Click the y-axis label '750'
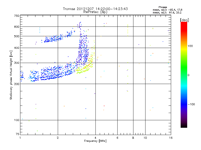The width and height of the screenshot is (201, 150). (x=17, y=16)
